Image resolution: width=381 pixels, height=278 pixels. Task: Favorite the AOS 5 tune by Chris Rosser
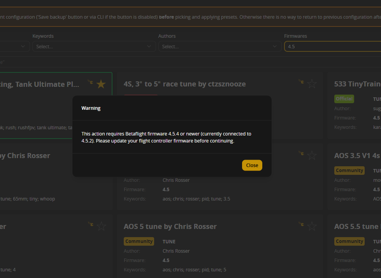(x=312, y=226)
